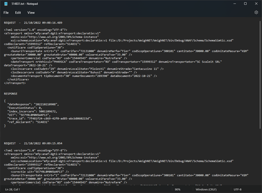The height and width of the screenshot is (193, 262).
Task: Click the second REQUEST 09:09:15.054 line
Action: (x=33, y=144)
